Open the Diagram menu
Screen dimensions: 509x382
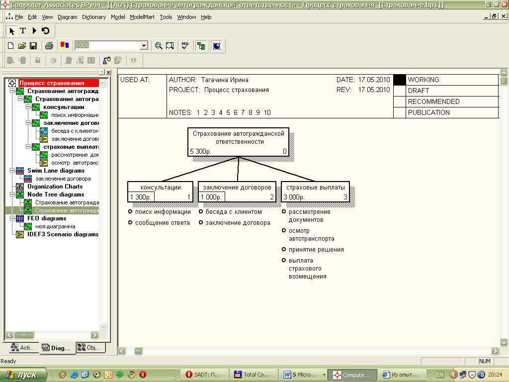(68, 17)
